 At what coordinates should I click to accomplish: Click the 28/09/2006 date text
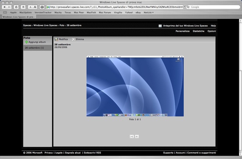[61, 47]
